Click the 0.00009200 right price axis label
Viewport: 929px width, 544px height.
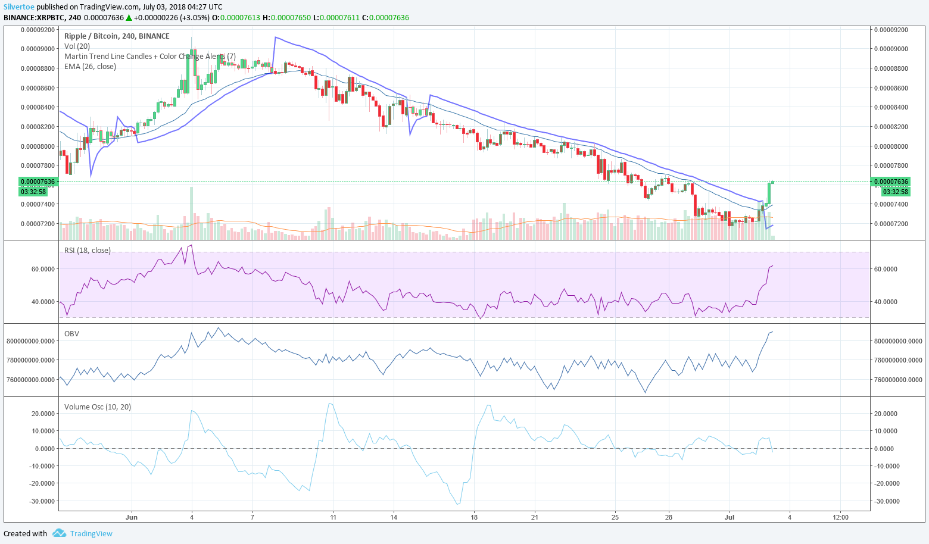point(891,29)
